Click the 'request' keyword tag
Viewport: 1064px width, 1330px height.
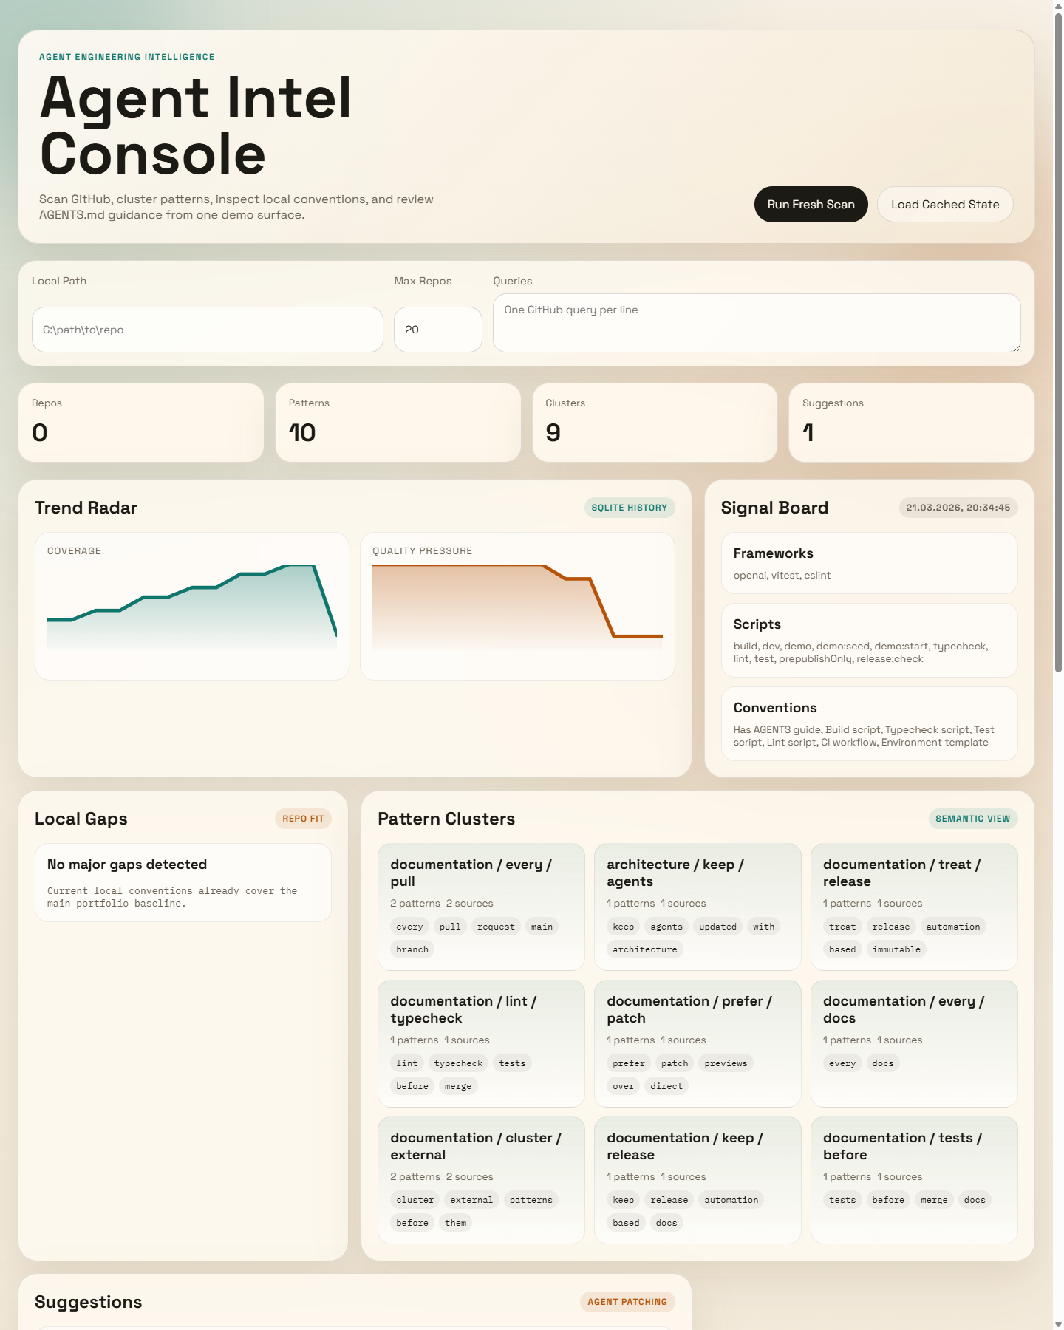pyautogui.click(x=496, y=927)
